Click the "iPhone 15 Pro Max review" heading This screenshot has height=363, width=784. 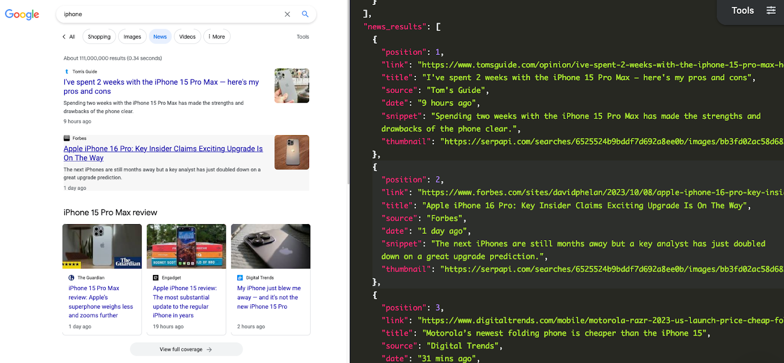point(110,212)
